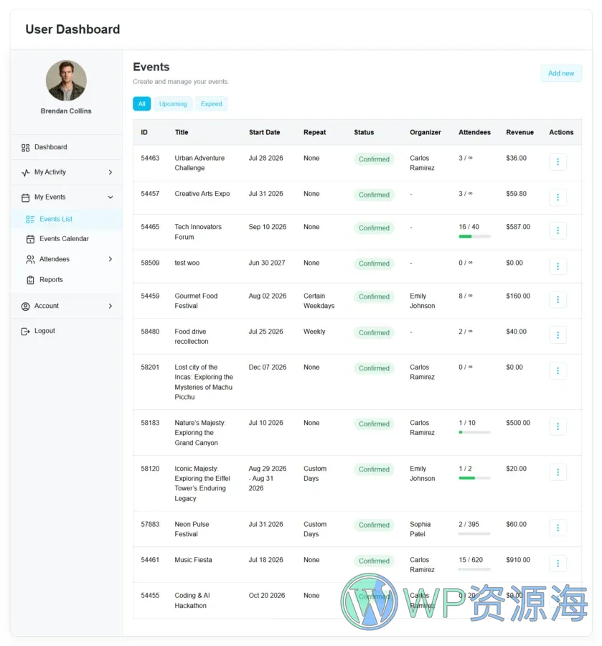Screen dimensions: 602x646
Task: Click Certain Weekdays repeat value
Action: click(x=319, y=301)
